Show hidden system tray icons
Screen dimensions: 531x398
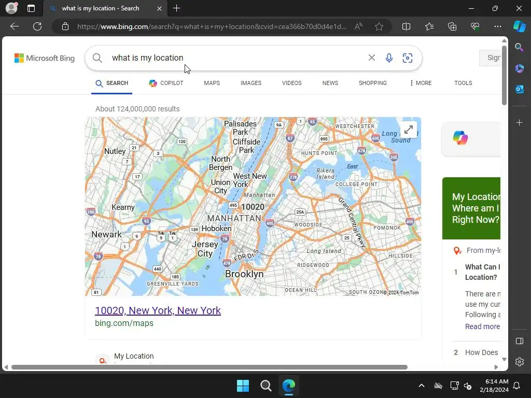pyautogui.click(x=421, y=386)
